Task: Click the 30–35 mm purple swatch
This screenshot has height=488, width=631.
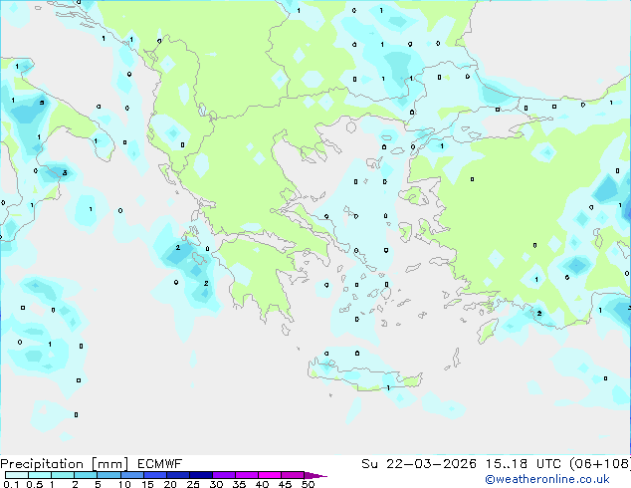Action: [223, 475]
